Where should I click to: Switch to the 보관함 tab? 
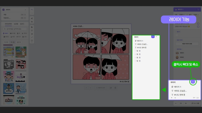point(16,24)
